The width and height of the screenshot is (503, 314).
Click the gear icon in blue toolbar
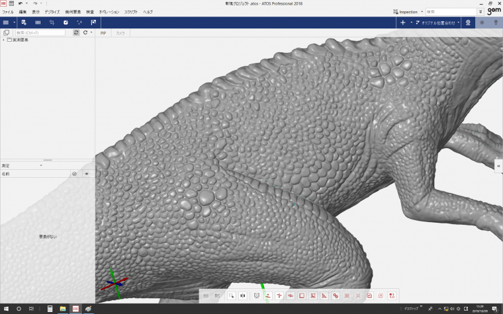66,22
